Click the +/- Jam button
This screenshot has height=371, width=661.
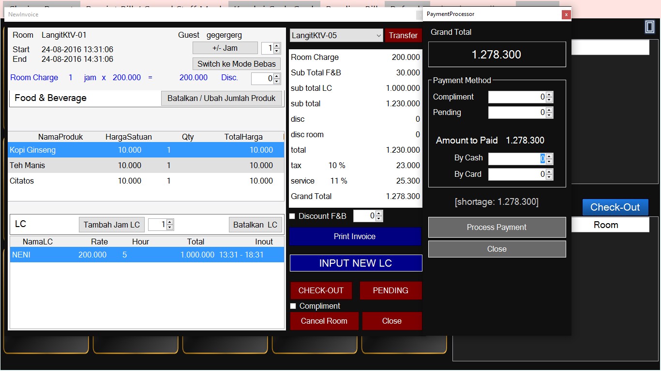pyautogui.click(x=225, y=48)
